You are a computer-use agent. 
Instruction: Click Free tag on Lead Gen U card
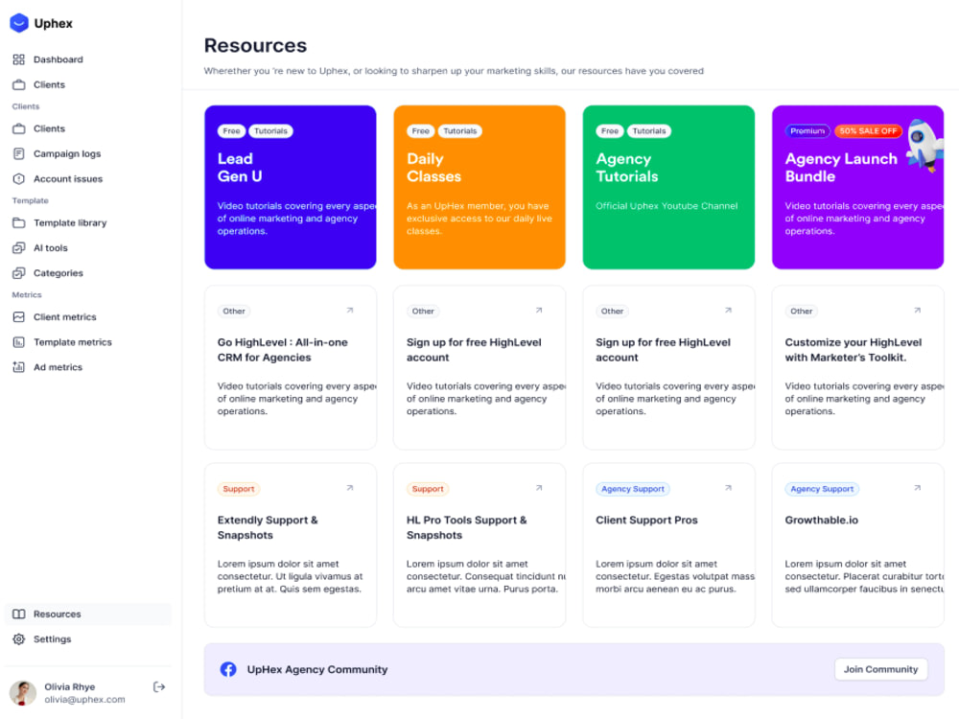[231, 130]
